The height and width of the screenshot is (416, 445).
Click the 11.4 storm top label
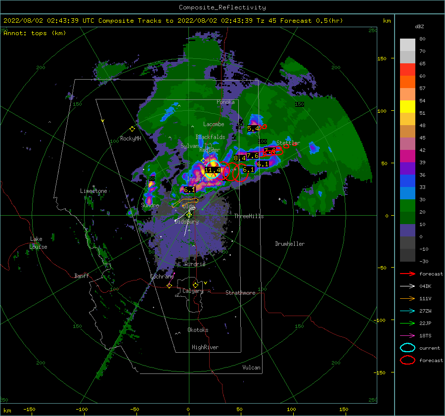[212, 170]
